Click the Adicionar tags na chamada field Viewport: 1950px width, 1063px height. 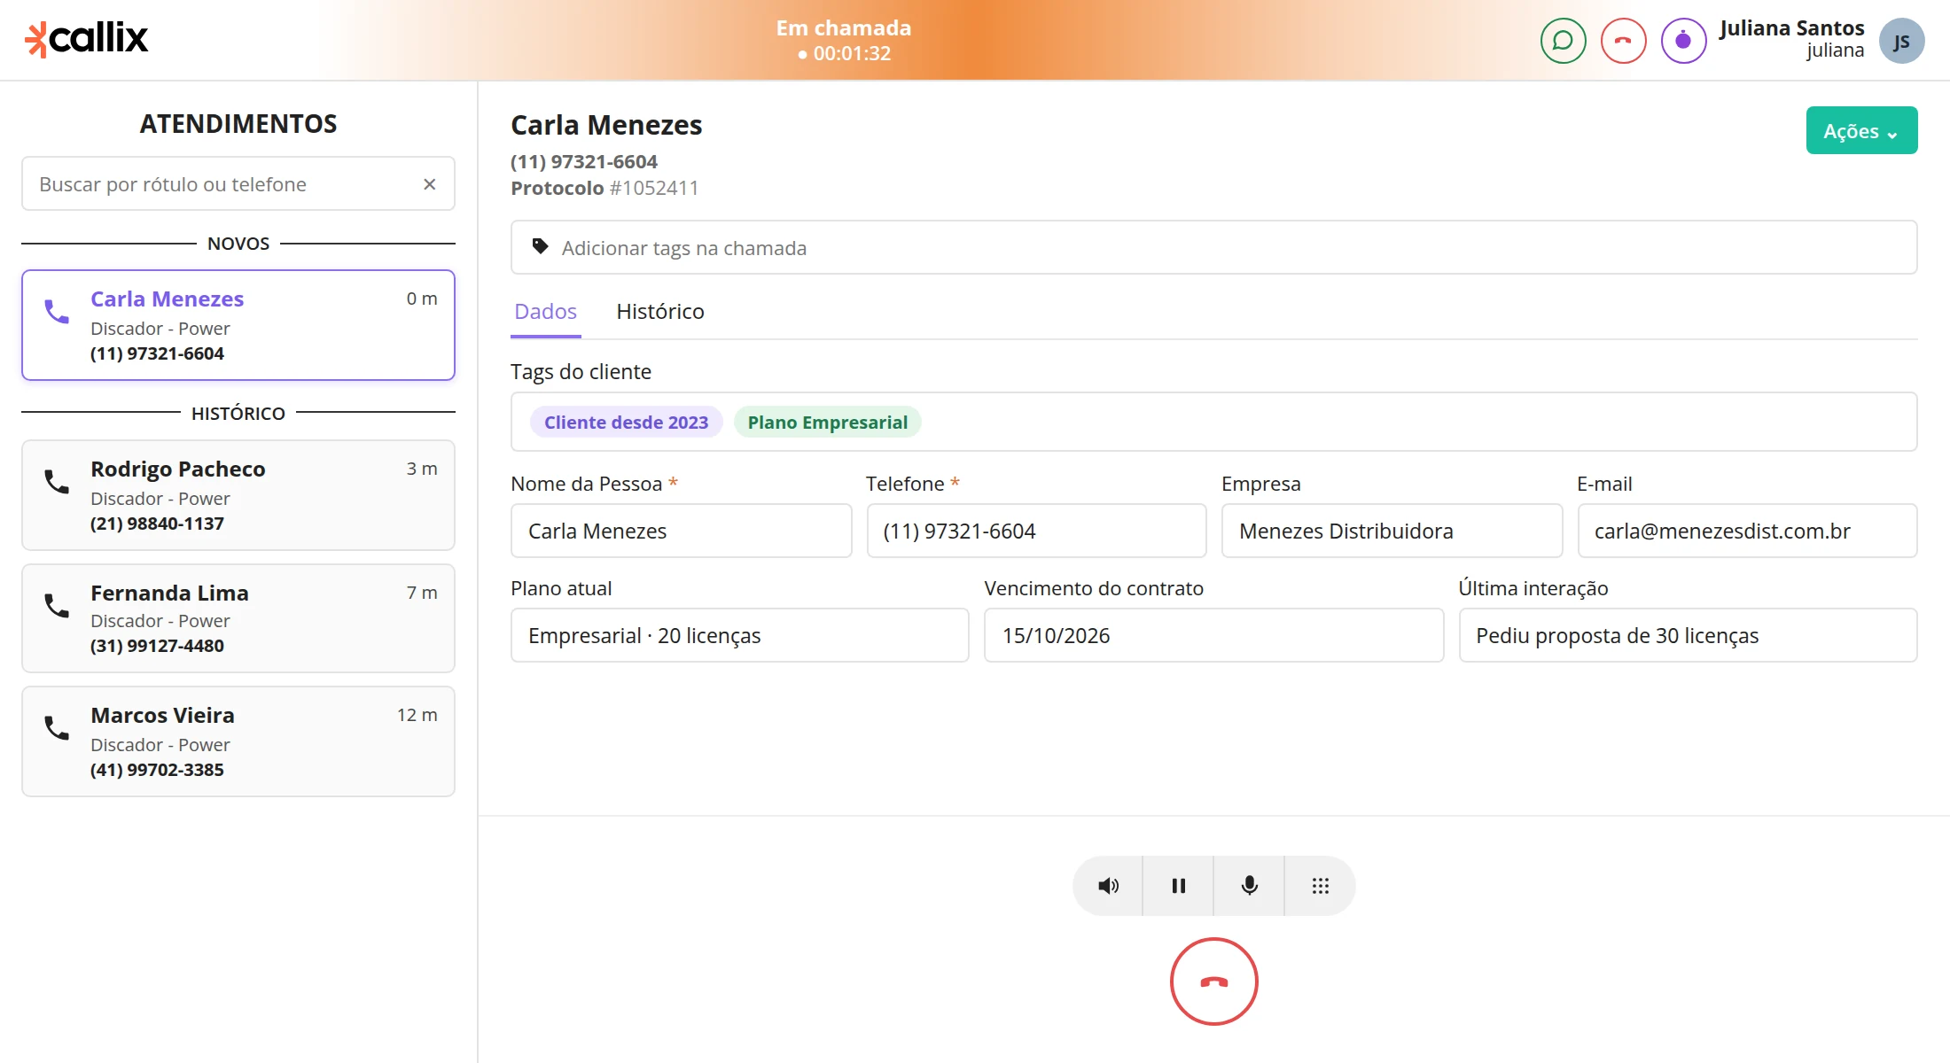tap(1214, 247)
